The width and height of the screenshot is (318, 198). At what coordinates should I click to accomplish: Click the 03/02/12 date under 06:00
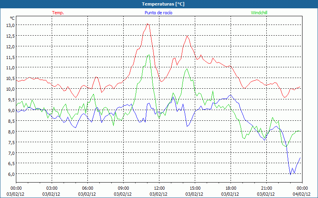pos(87,194)
